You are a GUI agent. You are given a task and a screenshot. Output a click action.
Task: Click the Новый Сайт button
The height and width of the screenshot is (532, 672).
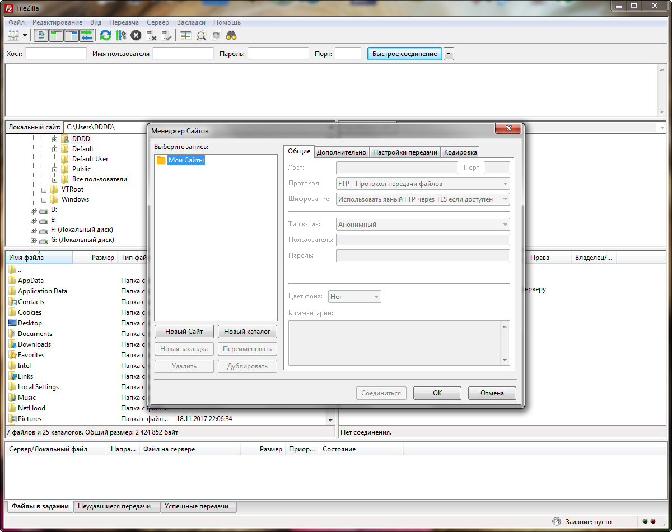(x=184, y=332)
